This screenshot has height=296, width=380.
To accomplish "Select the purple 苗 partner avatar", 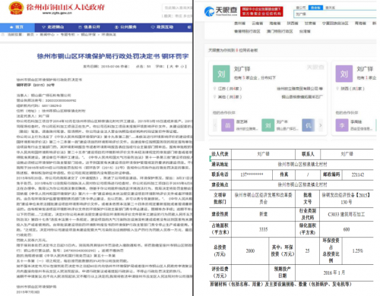I will click(227, 125).
